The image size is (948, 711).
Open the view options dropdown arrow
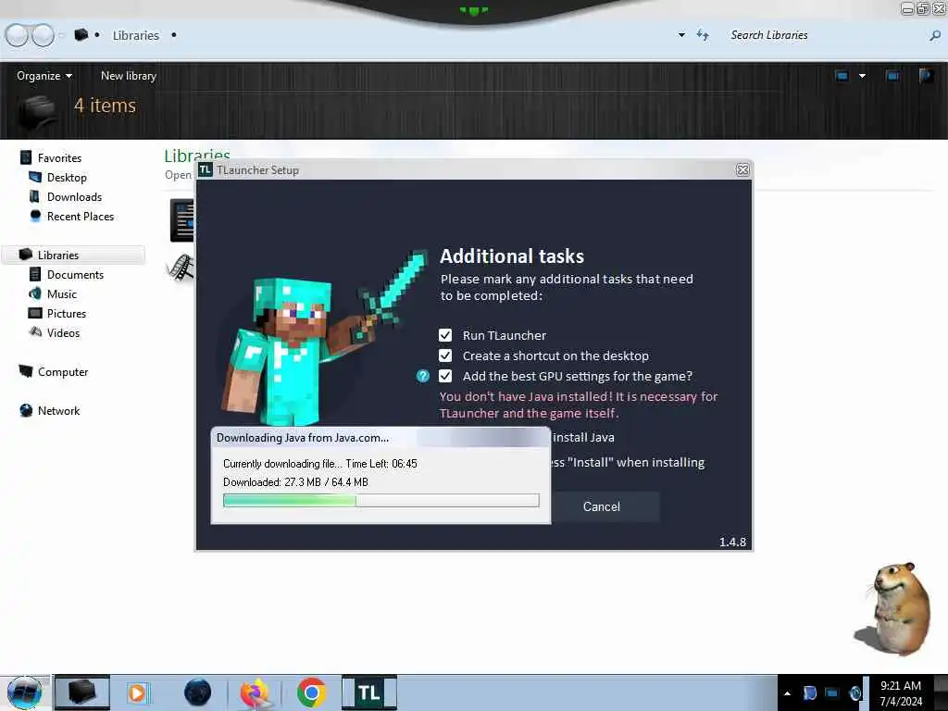tap(862, 76)
